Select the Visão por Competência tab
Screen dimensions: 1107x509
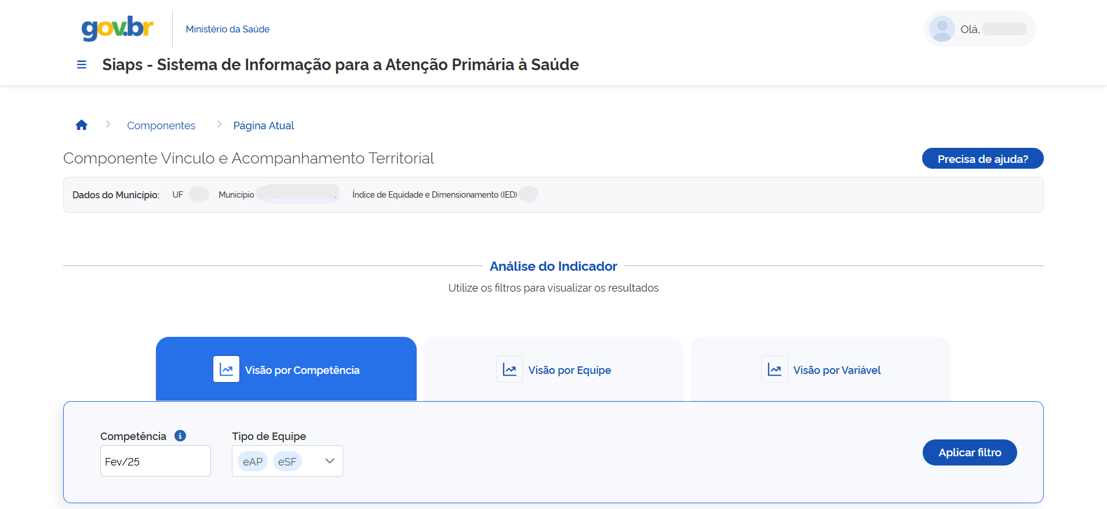pos(302,370)
